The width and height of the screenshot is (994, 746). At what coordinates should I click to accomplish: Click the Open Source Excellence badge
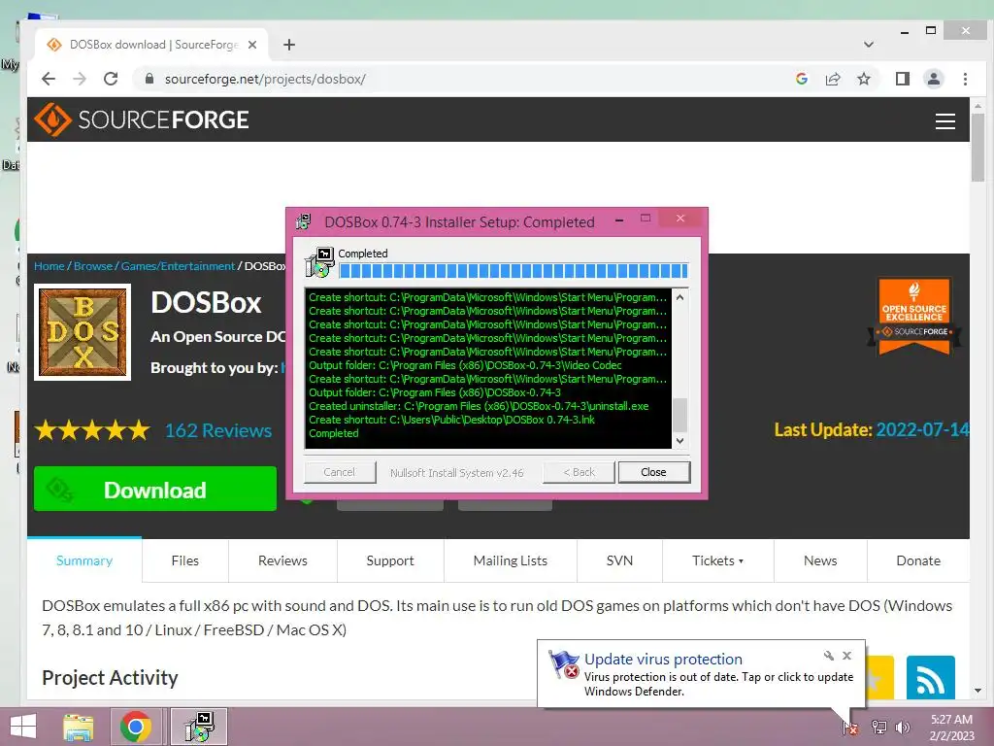(913, 316)
